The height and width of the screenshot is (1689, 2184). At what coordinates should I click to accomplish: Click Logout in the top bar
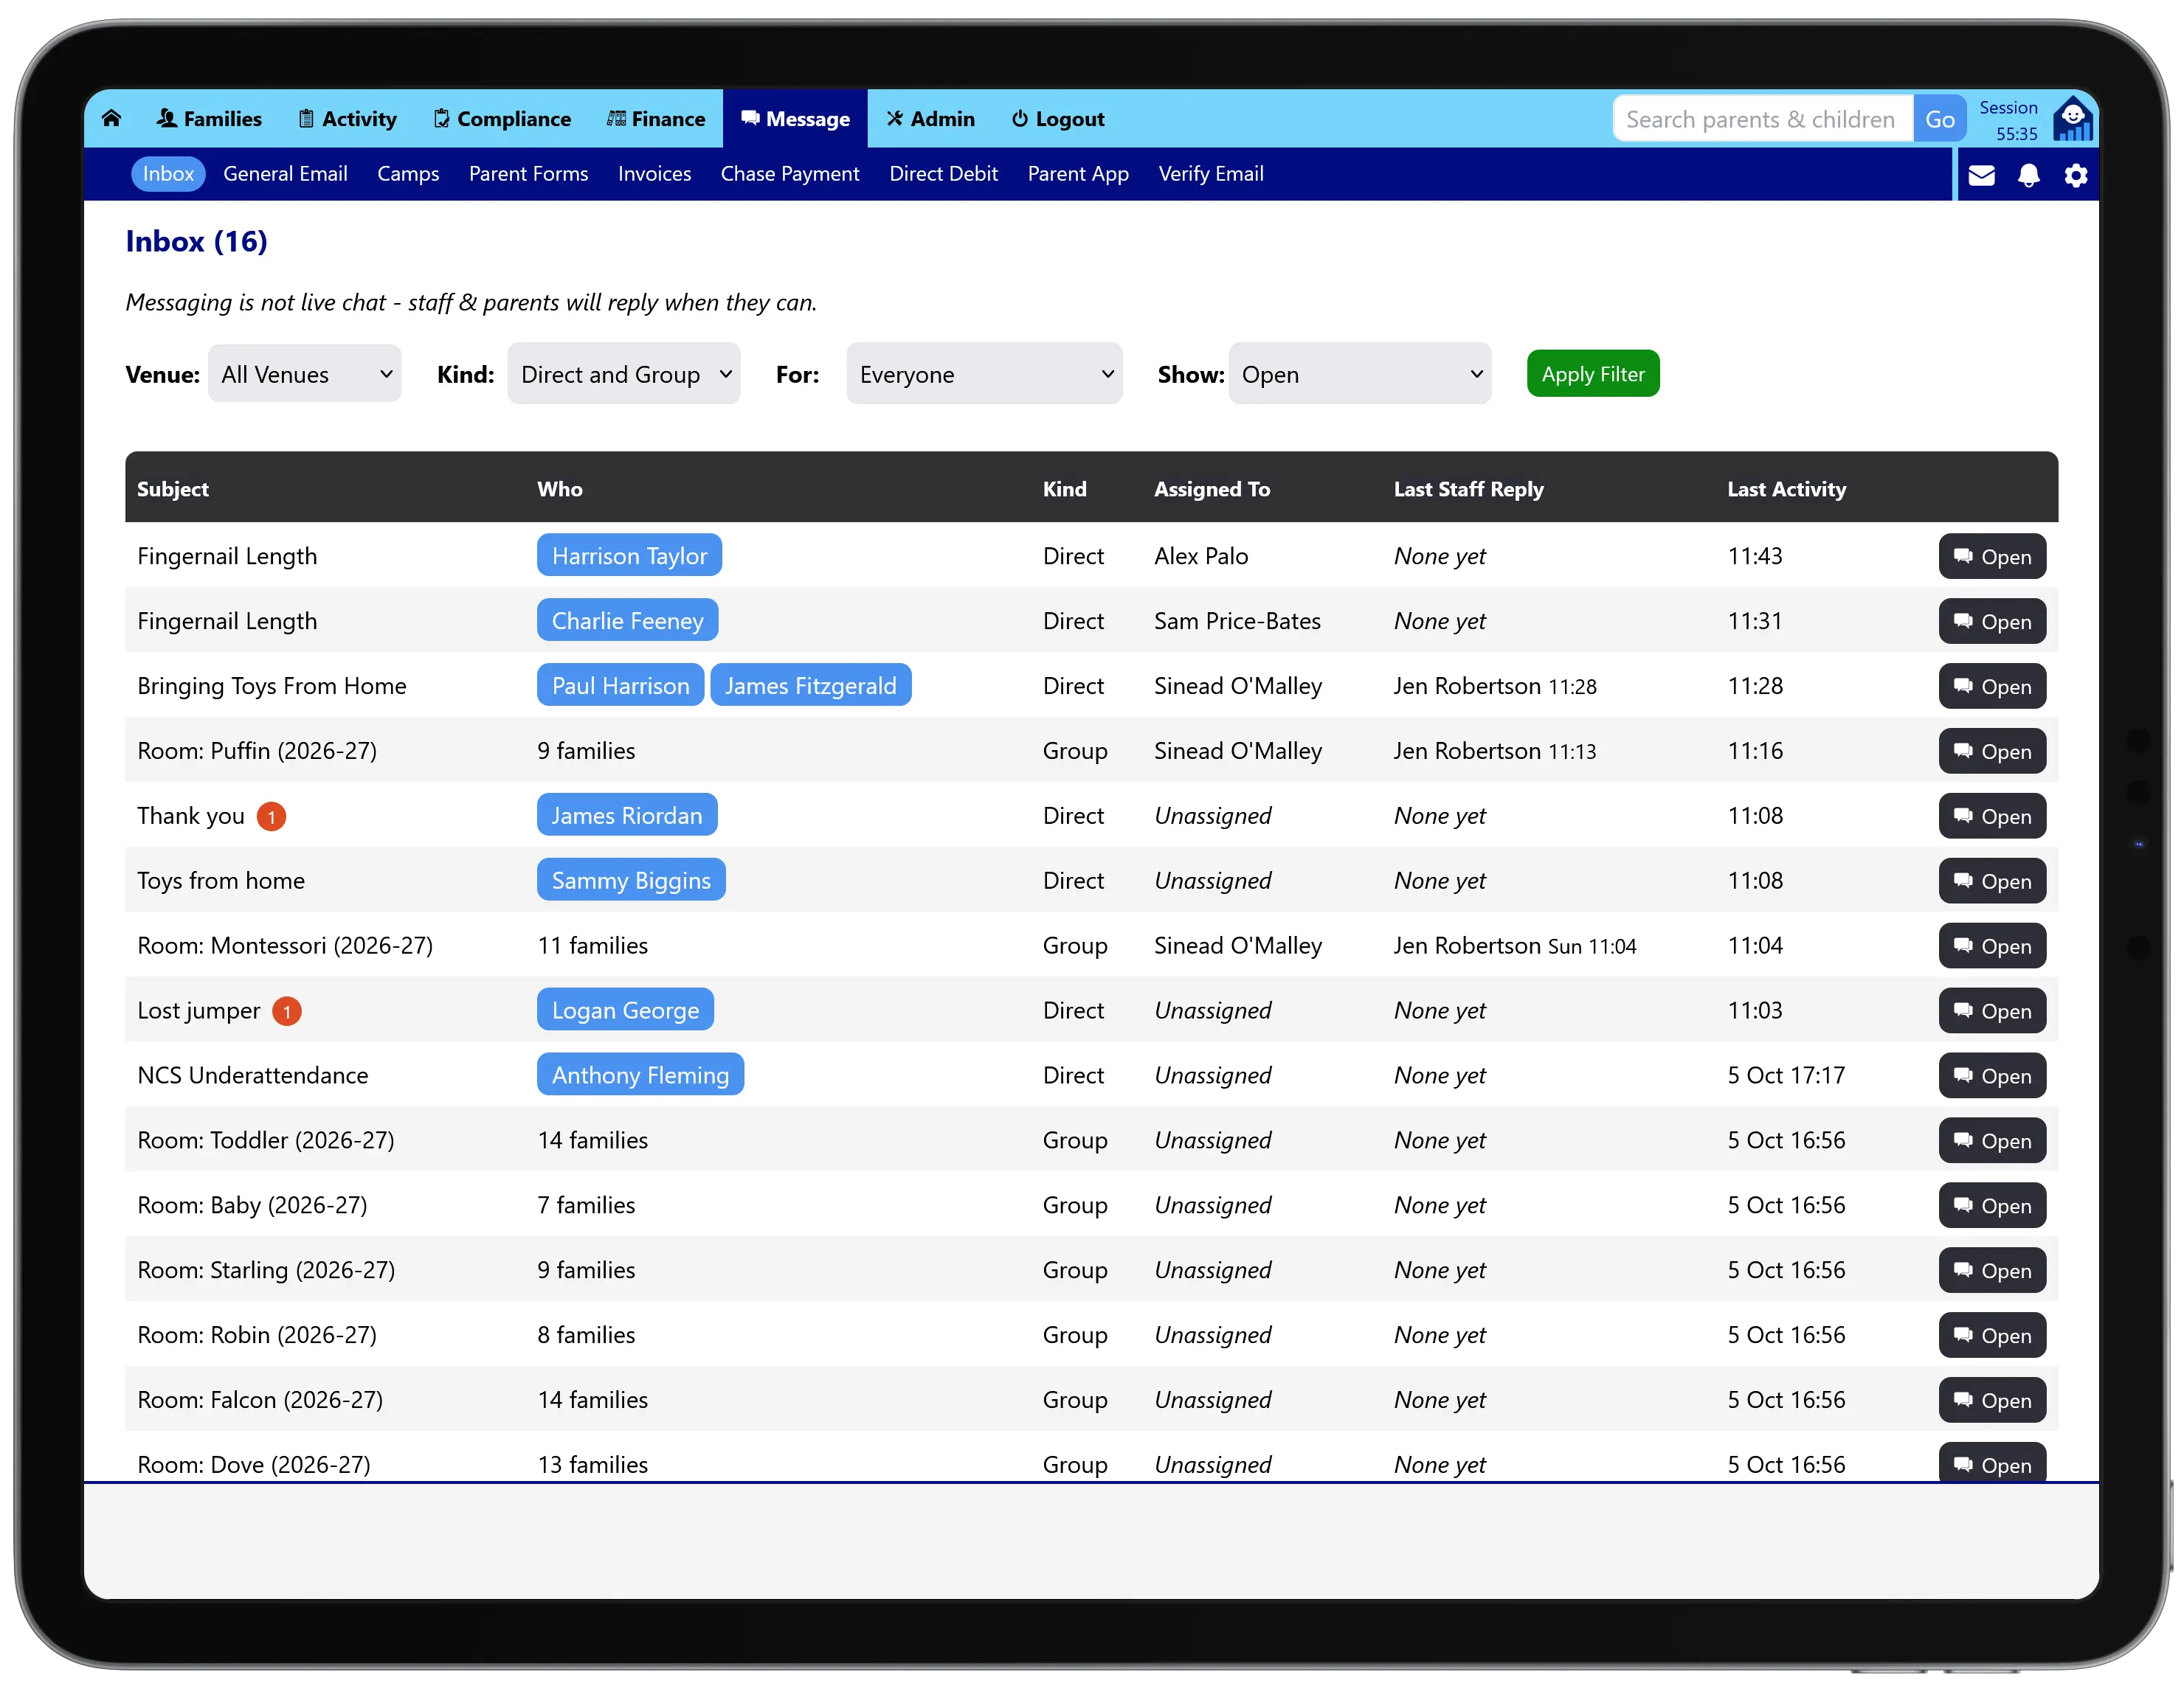point(1057,119)
